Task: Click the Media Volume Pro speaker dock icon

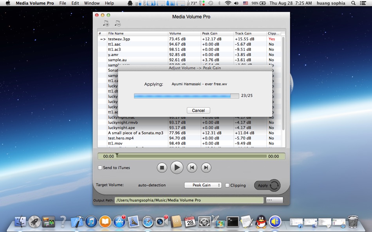Action: [x=275, y=221]
